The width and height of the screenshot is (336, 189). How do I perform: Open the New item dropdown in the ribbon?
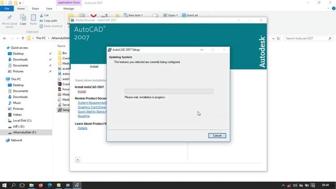133,15
